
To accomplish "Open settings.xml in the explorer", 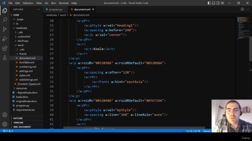I will coord(26,71).
